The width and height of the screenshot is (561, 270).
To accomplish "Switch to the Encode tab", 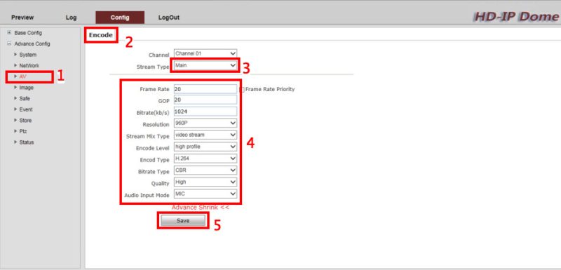I will tap(101, 35).
